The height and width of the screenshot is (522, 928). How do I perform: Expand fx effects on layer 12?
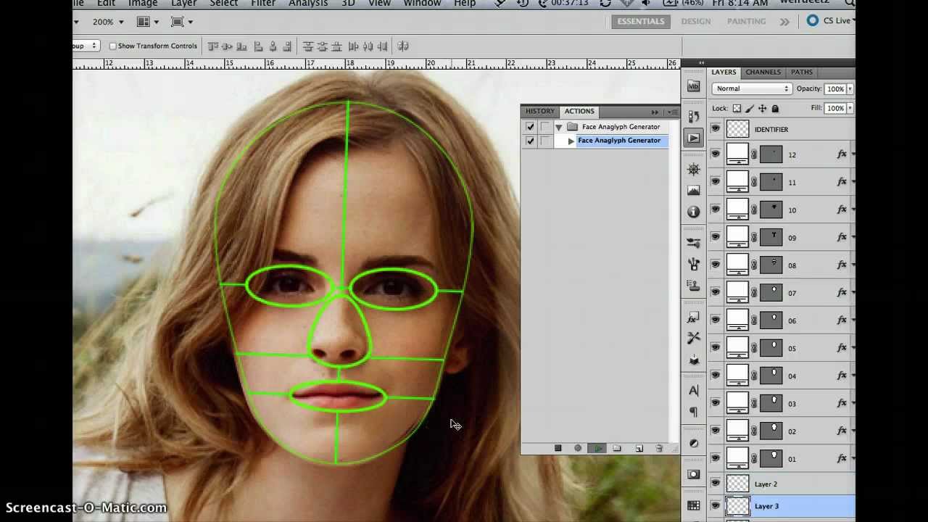click(853, 154)
